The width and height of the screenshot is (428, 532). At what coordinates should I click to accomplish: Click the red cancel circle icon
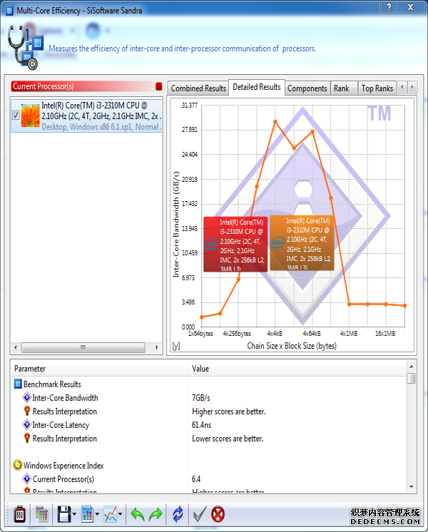pyautogui.click(x=218, y=514)
